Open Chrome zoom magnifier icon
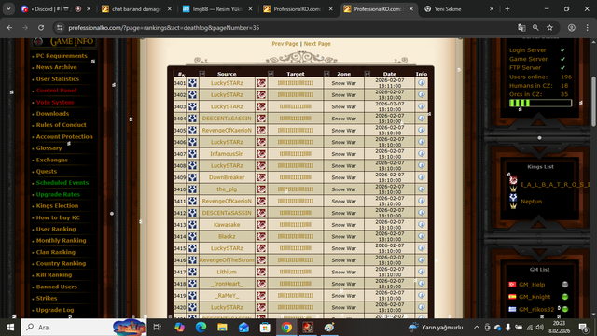The width and height of the screenshot is (597, 336). pos(535,27)
